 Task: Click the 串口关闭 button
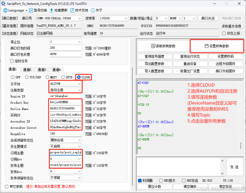[x=208, y=19]
